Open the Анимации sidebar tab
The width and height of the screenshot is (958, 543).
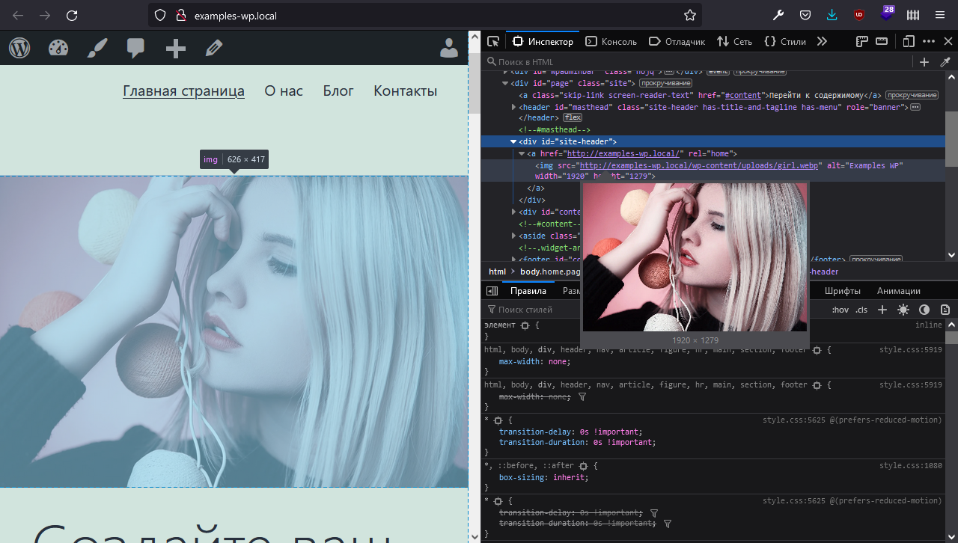tap(899, 291)
